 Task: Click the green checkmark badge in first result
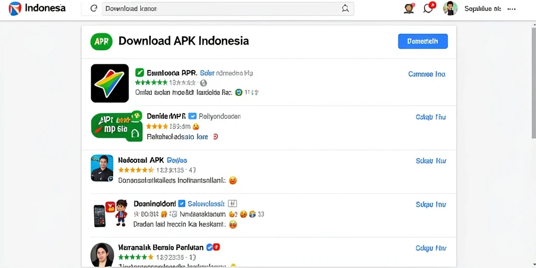[139, 72]
